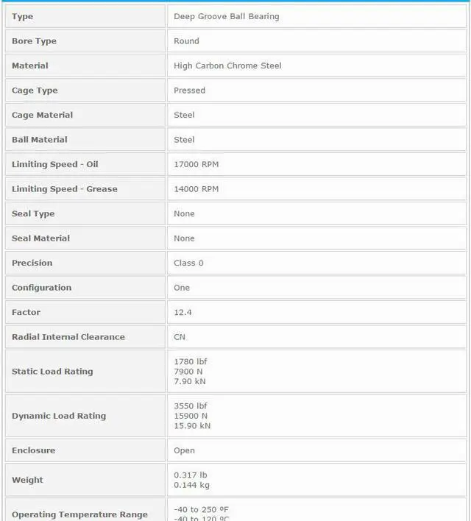Screen dimensions: 471x521
Task: Select the Deep Groove Ball Bearing value
Action: click(226, 16)
